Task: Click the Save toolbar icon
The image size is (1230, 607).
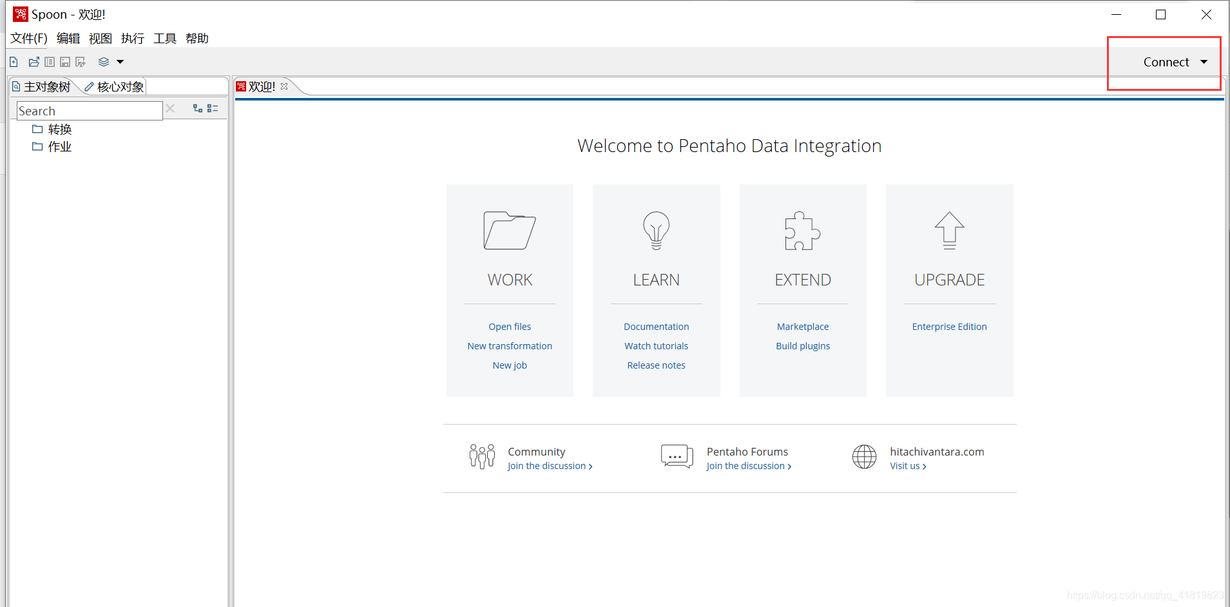Action: pos(65,62)
